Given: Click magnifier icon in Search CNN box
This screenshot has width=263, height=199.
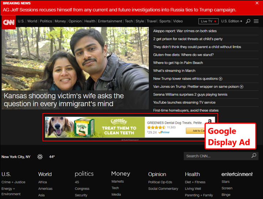Looking at the screenshot, I should (254, 156).
